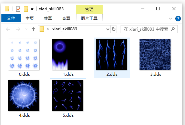The image size is (185, 125).
Task: Open the 文件 menu
Action: click(x=11, y=18)
